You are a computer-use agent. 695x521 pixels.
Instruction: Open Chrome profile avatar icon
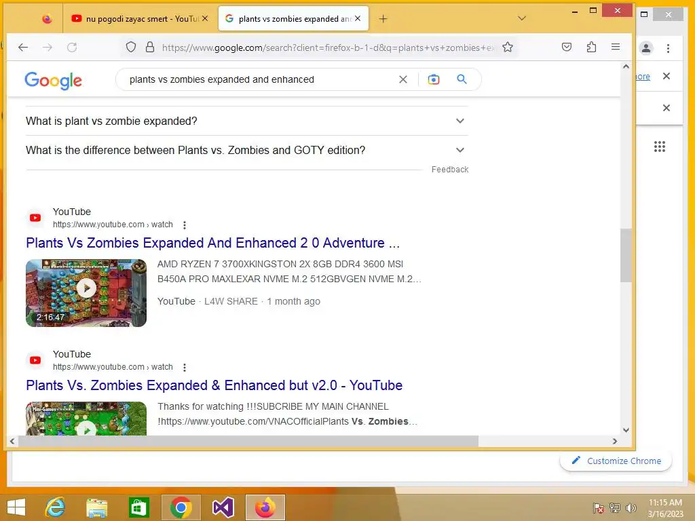coord(646,48)
